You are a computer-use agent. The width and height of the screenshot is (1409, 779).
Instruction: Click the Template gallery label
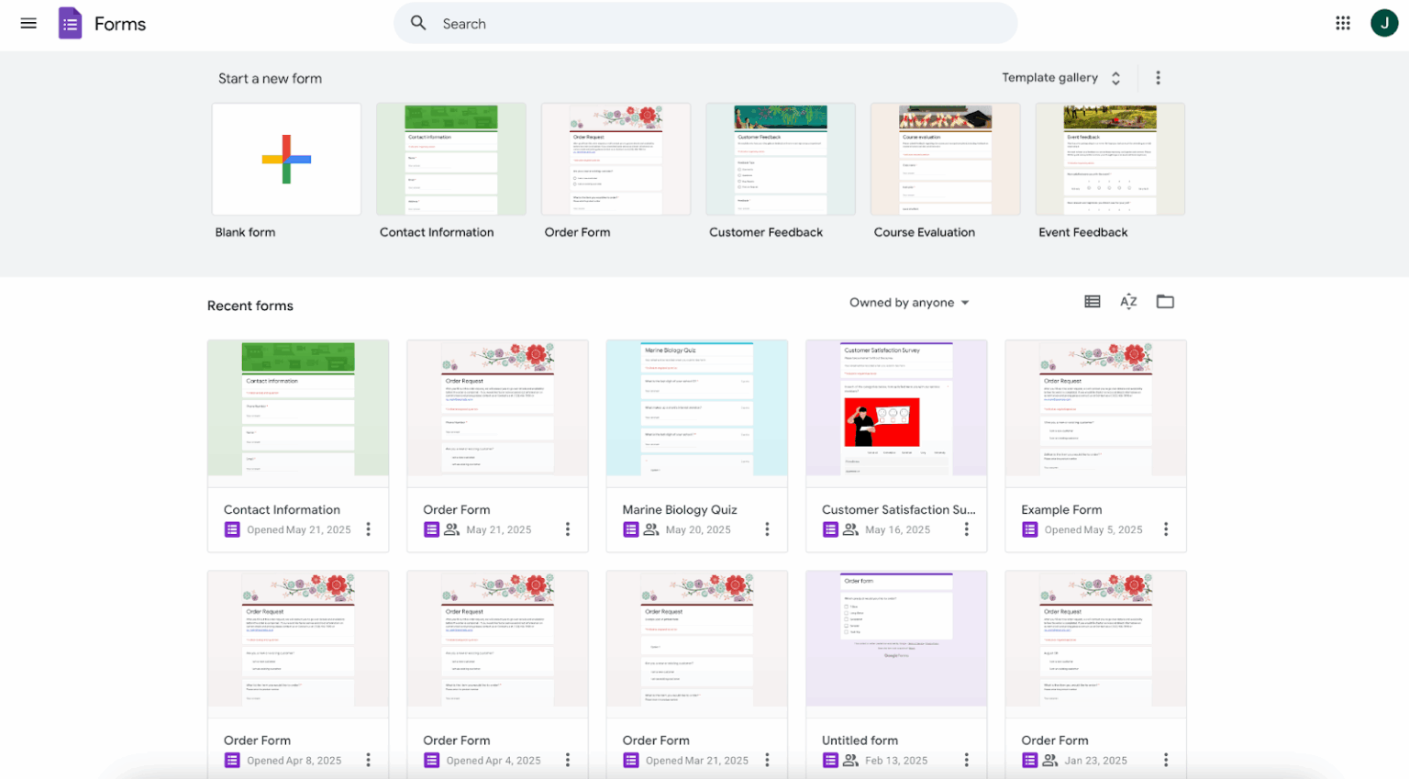(1049, 78)
